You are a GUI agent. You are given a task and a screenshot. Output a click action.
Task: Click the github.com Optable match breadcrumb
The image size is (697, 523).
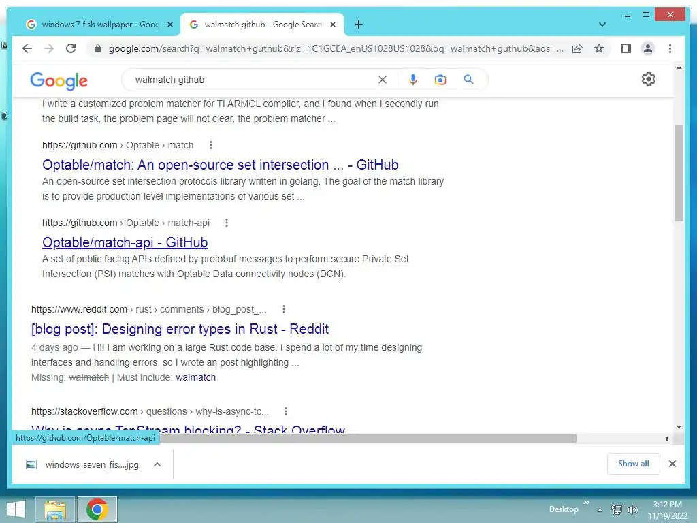click(118, 145)
